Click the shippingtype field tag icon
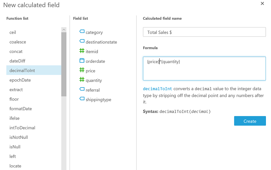Viewport: 271px width, 170px height. 82,99
